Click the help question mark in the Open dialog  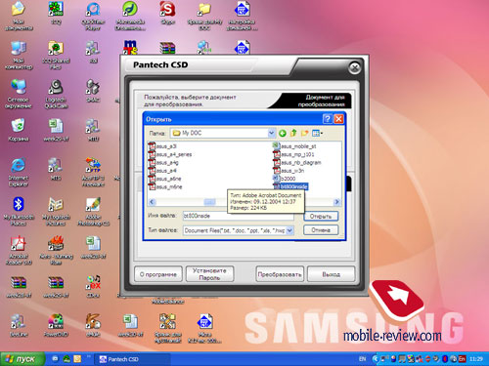click(x=328, y=119)
